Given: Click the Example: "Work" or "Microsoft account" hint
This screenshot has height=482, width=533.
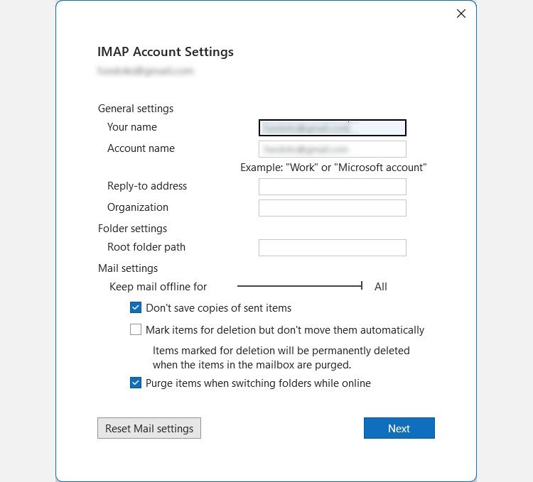Looking at the screenshot, I should point(333,168).
